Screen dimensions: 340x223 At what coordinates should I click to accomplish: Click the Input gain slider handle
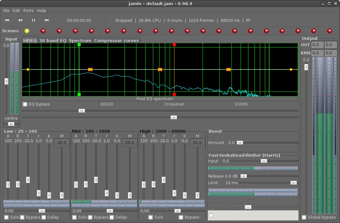(x=7, y=81)
